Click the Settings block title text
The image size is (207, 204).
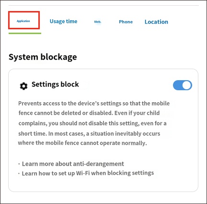[x=55, y=84]
